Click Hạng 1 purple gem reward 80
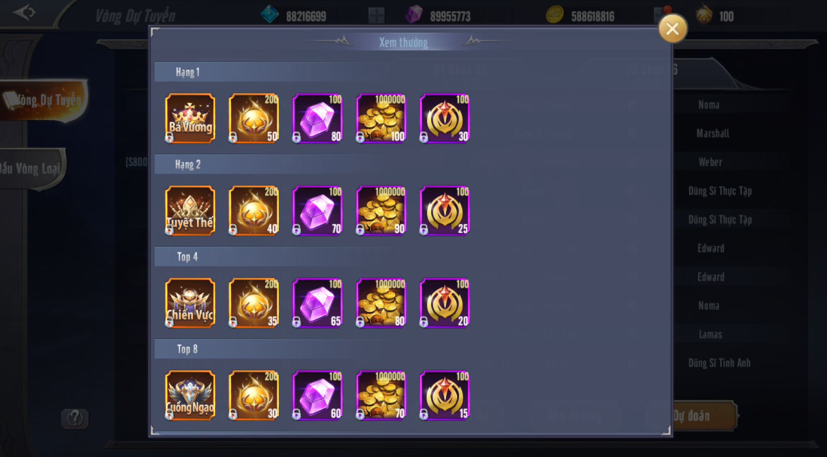Image resolution: width=827 pixels, height=457 pixels. pyautogui.click(x=317, y=118)
